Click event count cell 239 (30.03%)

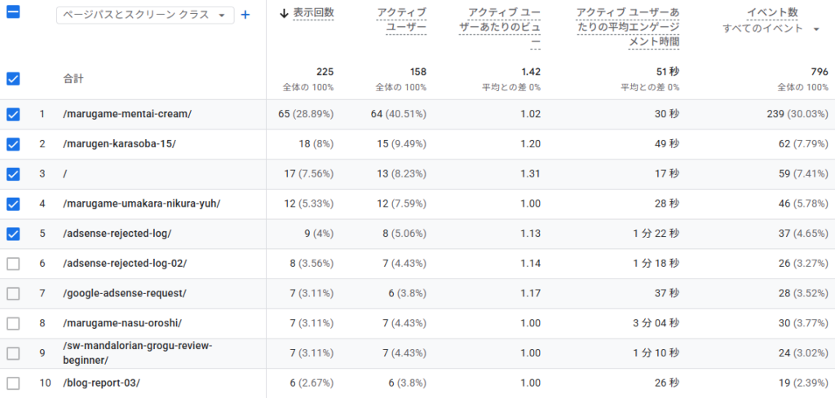click(798, 114)
